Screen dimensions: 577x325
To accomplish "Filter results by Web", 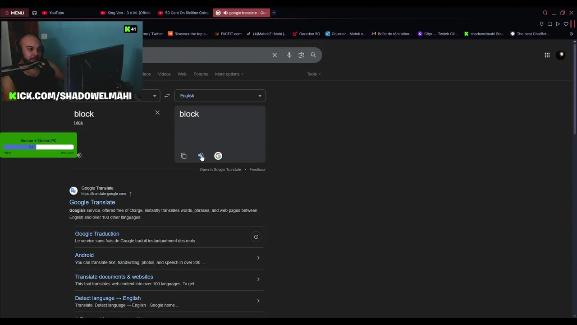I will (182, 74).
